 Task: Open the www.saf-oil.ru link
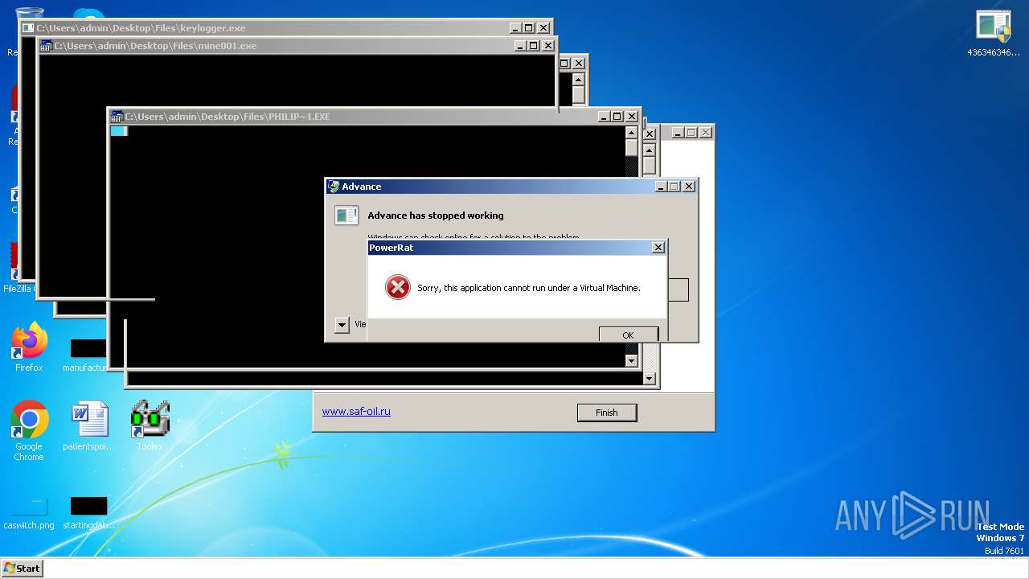click(x=356, y=411)
